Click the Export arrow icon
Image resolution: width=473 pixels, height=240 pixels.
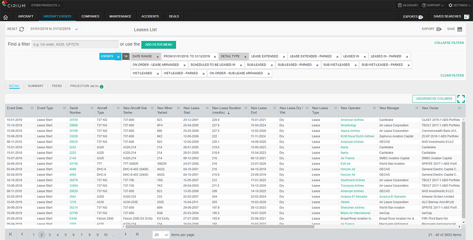pyautogui.click(x=439, y=29)
